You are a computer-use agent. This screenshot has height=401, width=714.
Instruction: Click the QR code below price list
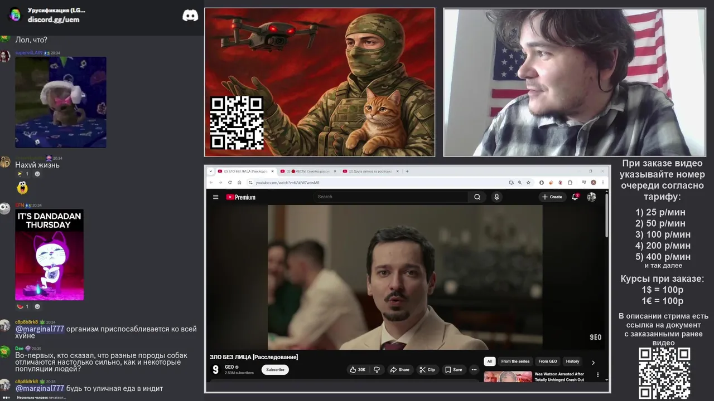click(x=664, y=373)
